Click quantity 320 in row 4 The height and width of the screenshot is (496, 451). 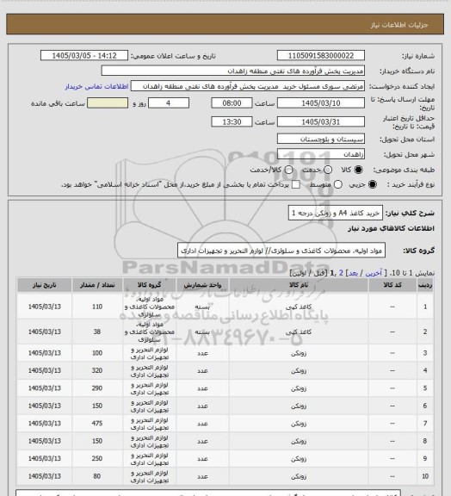pyautogui.click(x=97, y=370)
